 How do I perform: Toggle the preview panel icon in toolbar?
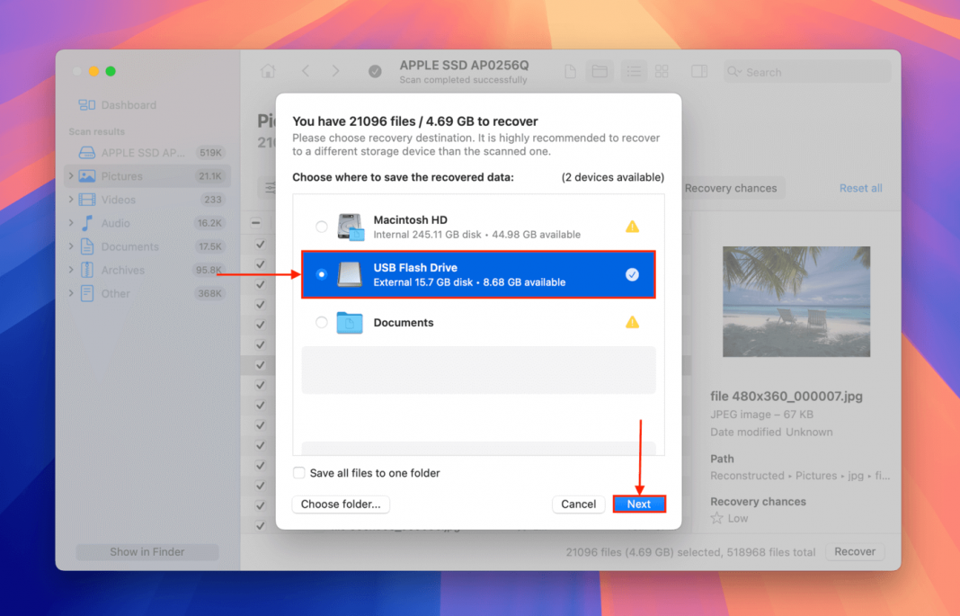click(x=699, y=71)
